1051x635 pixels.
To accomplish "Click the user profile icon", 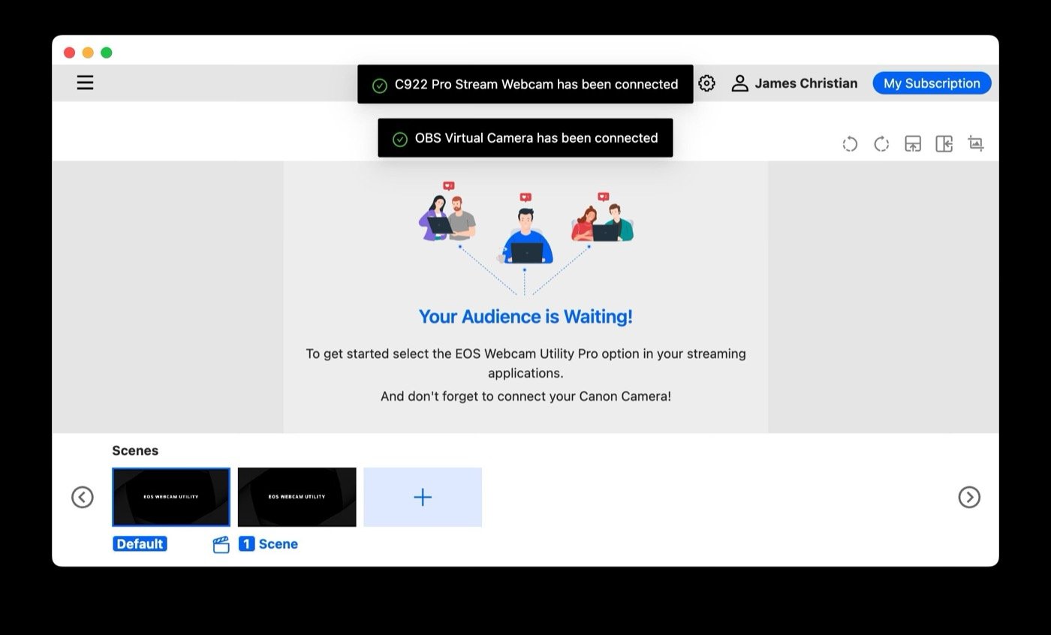I will point(739,83).
